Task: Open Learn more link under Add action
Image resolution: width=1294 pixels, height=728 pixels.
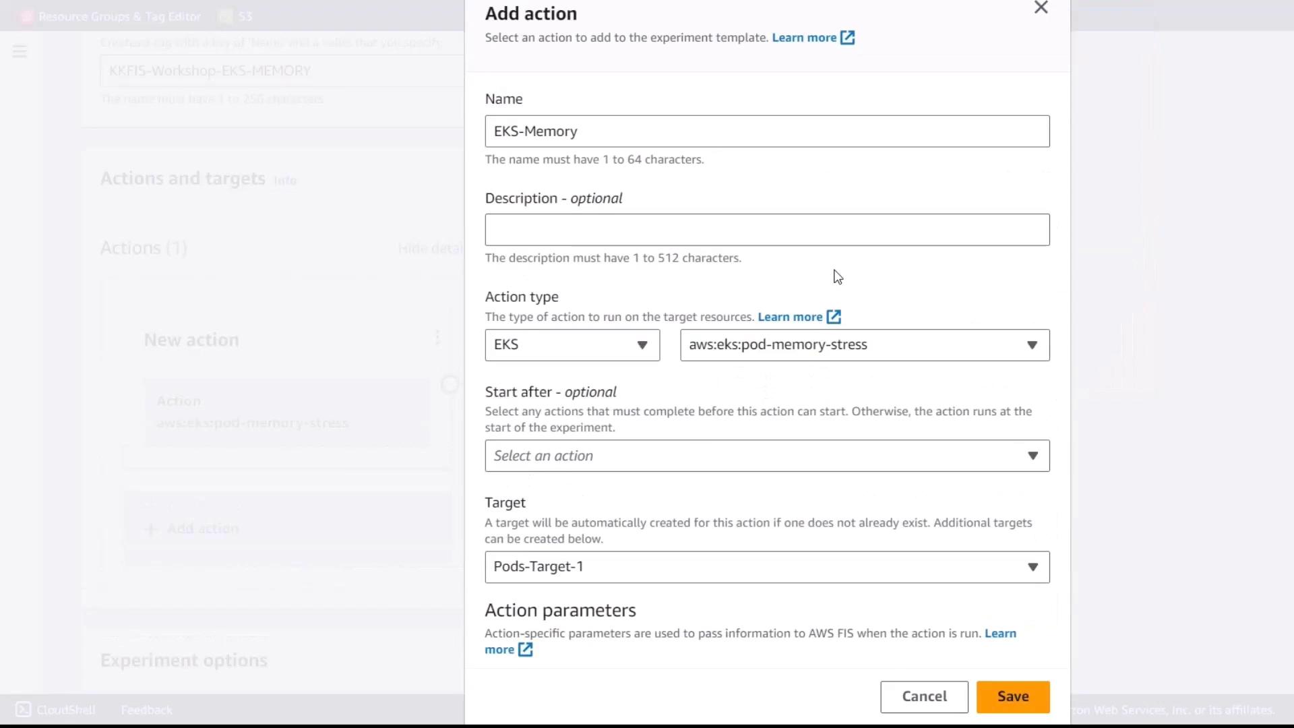Action: [x=803, y=38]
